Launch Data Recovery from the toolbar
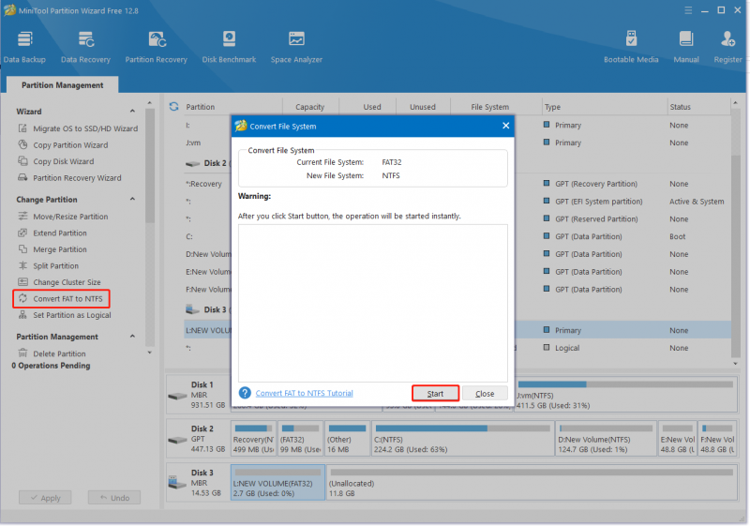 click(x=85, y=47)
